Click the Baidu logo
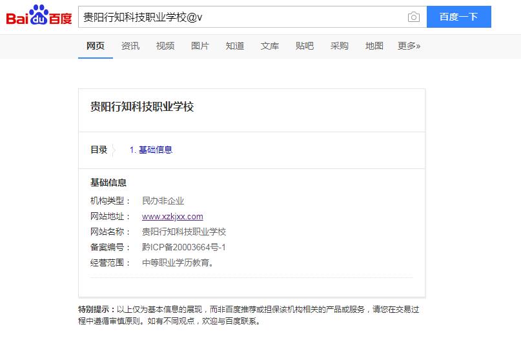The image size is (521, 358). coord(39,16)
